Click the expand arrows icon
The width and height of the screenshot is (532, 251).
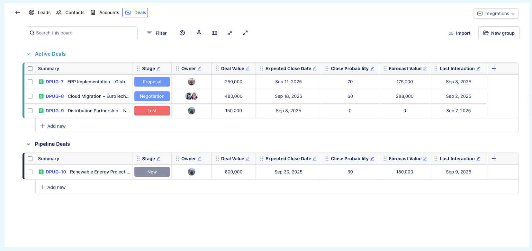tap(245, 33)
